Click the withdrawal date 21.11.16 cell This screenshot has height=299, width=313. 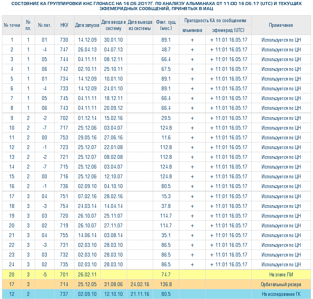point(140,294)
